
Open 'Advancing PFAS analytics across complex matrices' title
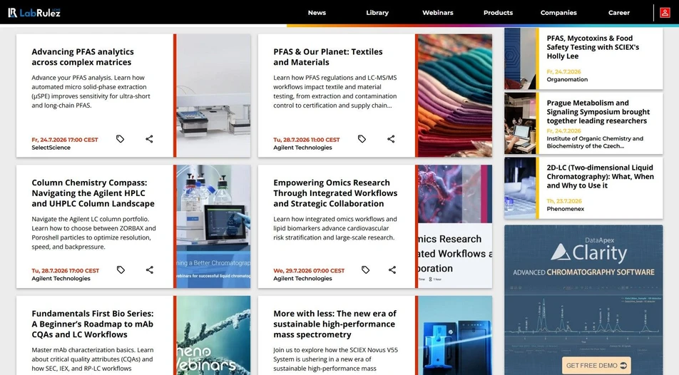[x=83, y=57]
